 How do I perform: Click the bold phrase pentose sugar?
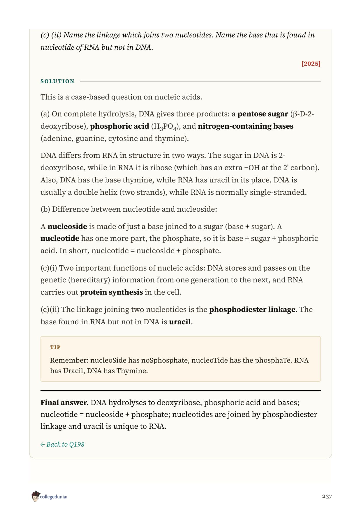click(263, 114)
